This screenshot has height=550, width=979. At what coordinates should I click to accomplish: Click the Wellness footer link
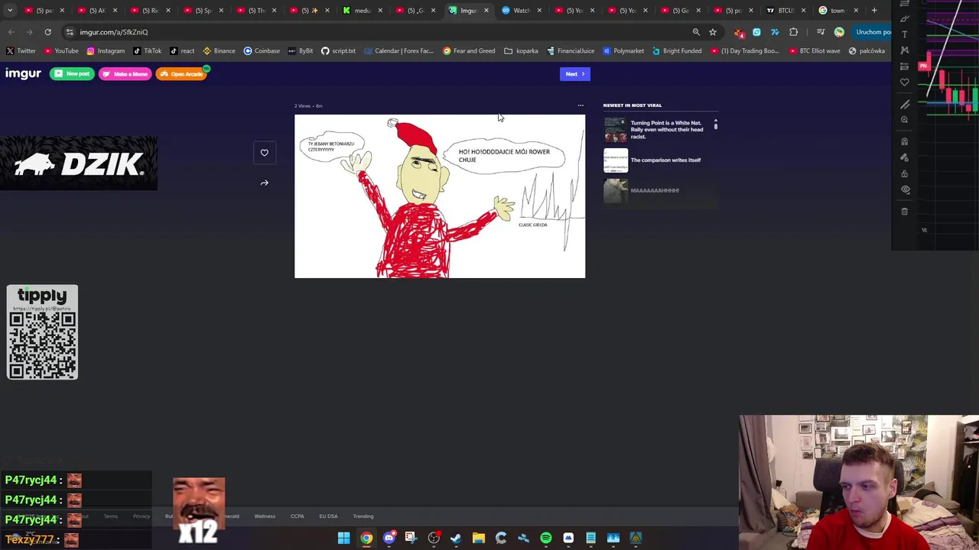265,516
